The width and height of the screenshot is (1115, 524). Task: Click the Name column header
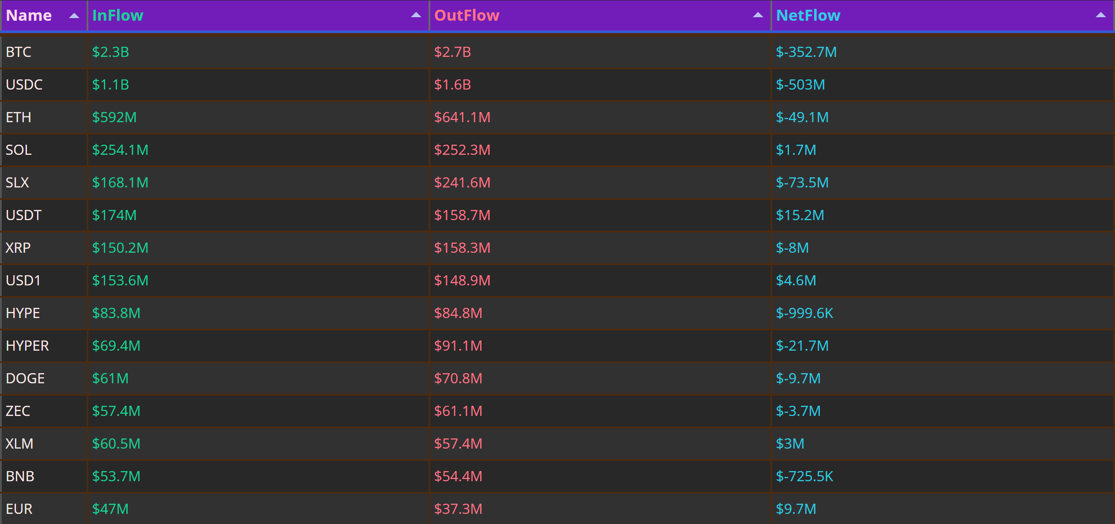coord(44,16)
